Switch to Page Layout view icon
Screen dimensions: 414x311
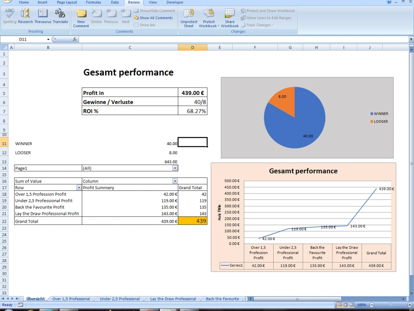[x=346, y=305]
